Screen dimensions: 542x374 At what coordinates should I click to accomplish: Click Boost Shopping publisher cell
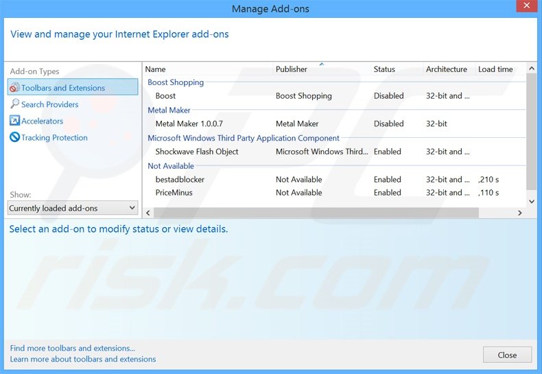pos(303,96)
